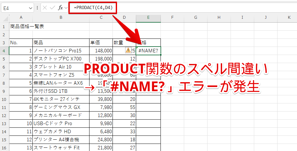Click cell スマートウォッチ Fit
Viewport: 297px width, 151px height.
(x=61, y=147)
